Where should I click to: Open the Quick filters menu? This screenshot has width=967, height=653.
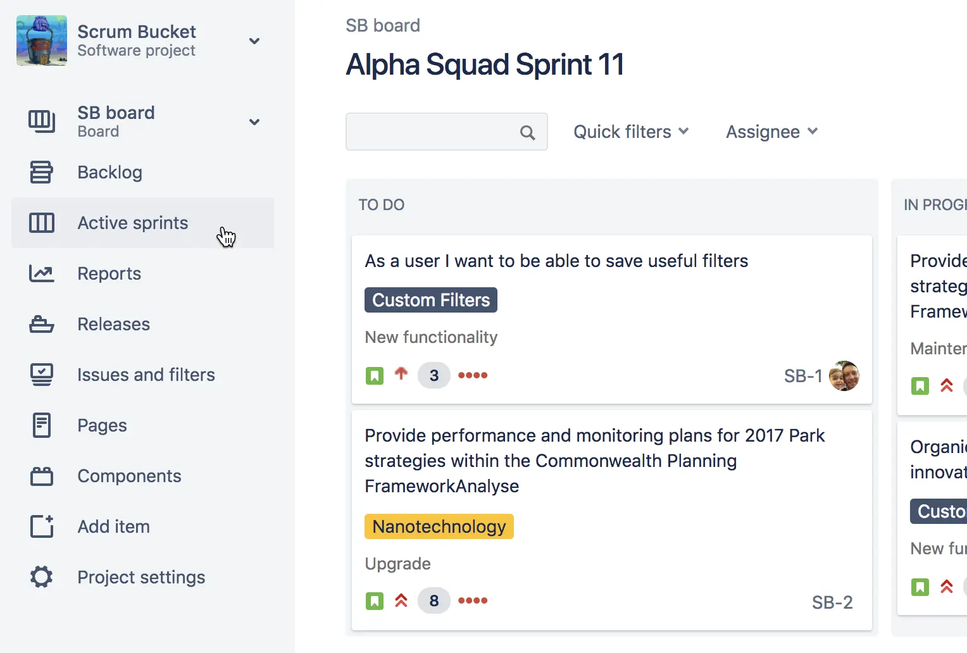(630, 132)
